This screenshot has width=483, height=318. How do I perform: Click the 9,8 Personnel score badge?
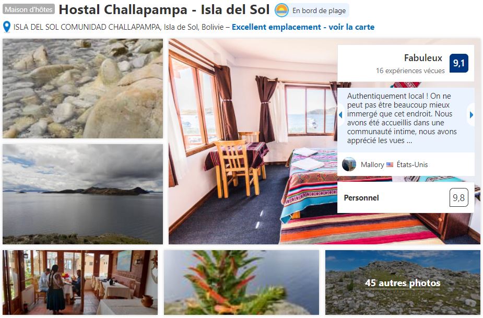(458, 197)
